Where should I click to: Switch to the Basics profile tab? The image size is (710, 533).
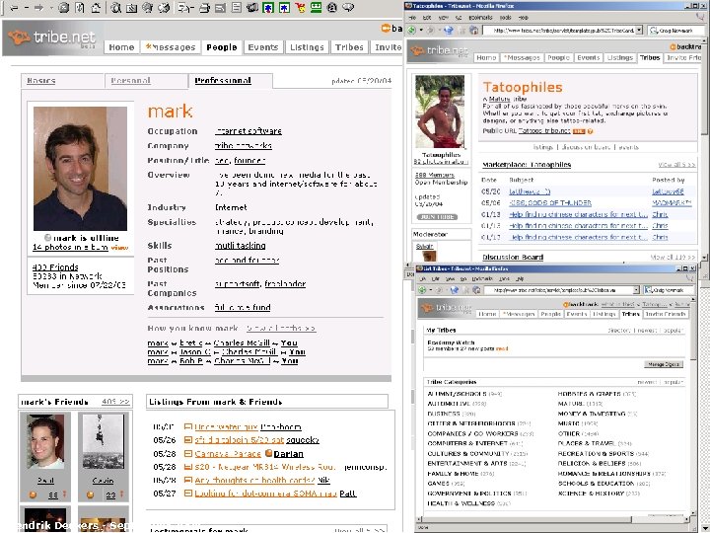tap(40, 81)
